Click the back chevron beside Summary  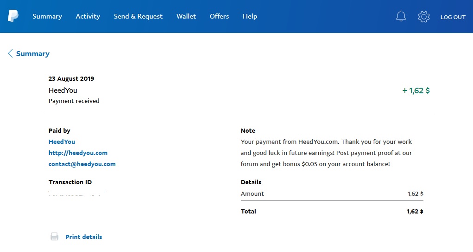point(10,53)
